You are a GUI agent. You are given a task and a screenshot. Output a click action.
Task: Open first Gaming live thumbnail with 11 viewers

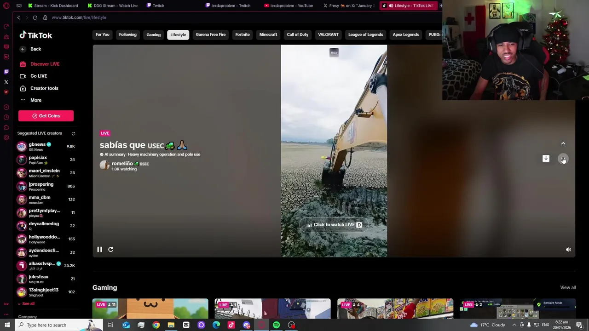click(x=150, y=308)
